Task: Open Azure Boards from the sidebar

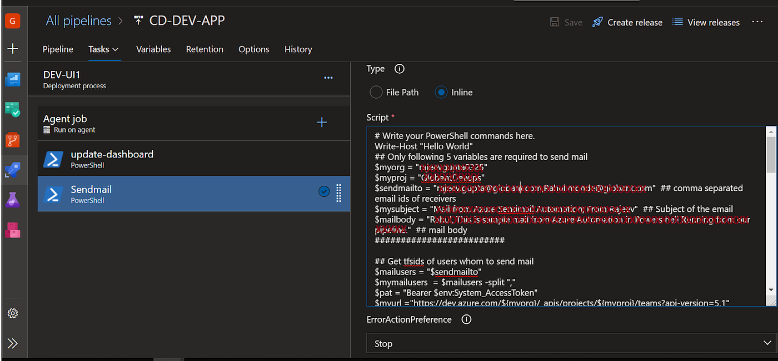Action: click(13, 109)
